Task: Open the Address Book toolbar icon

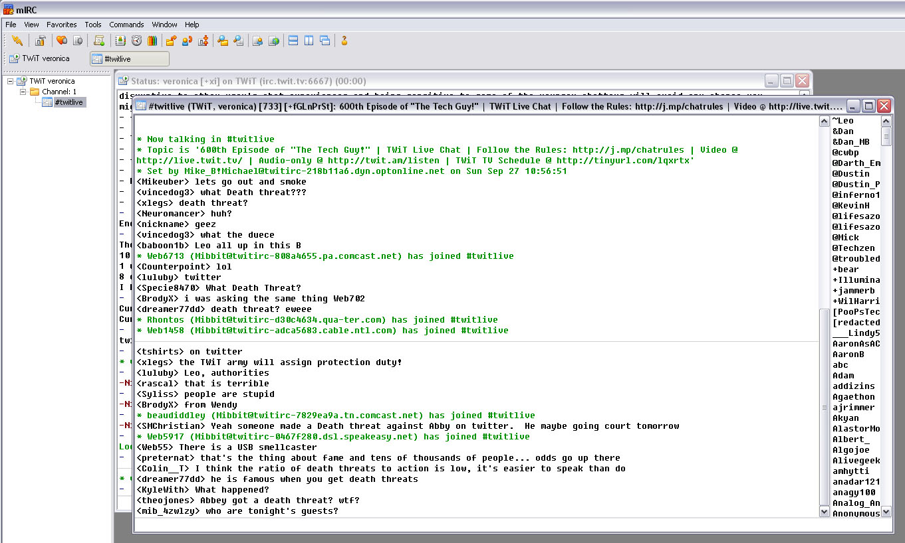Action: [120, 40]
